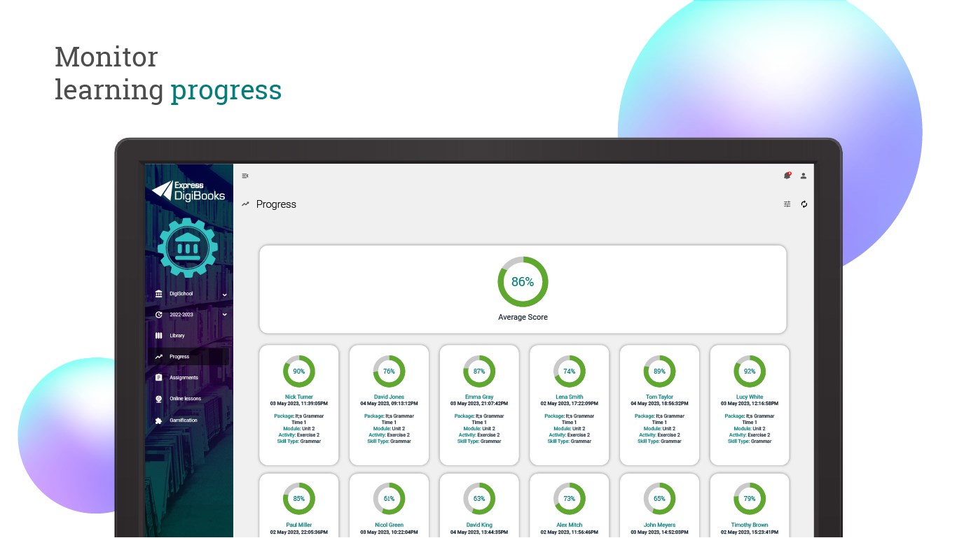Click the DigiSchool building icon

click(158, 294)
